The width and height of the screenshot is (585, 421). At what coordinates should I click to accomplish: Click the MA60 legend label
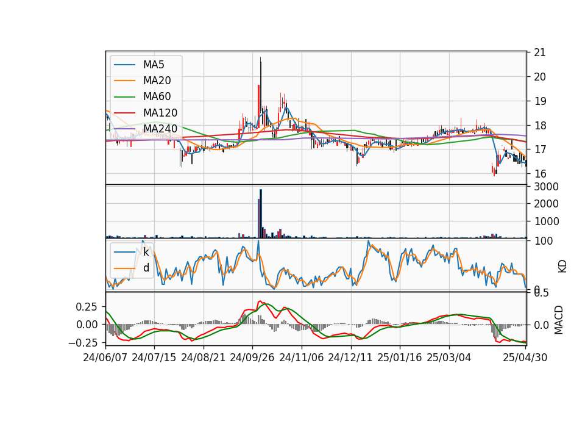pyautogui.click(x=157, y=97)
